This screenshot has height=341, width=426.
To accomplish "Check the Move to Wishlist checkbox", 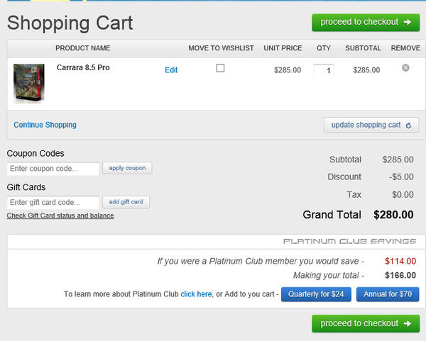I will point(220,68).
